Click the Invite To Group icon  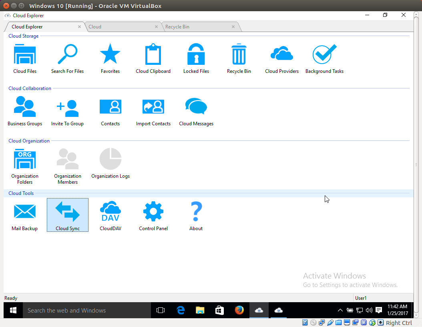[67, 111]
